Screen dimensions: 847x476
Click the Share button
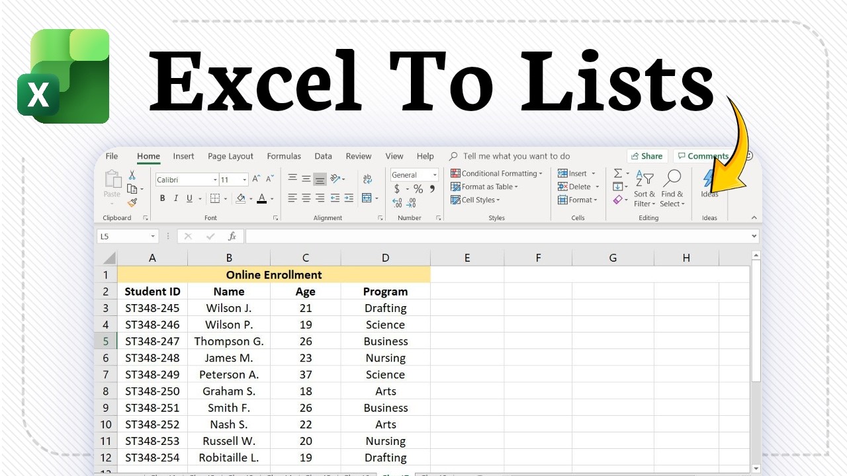(x=646, y=156)
